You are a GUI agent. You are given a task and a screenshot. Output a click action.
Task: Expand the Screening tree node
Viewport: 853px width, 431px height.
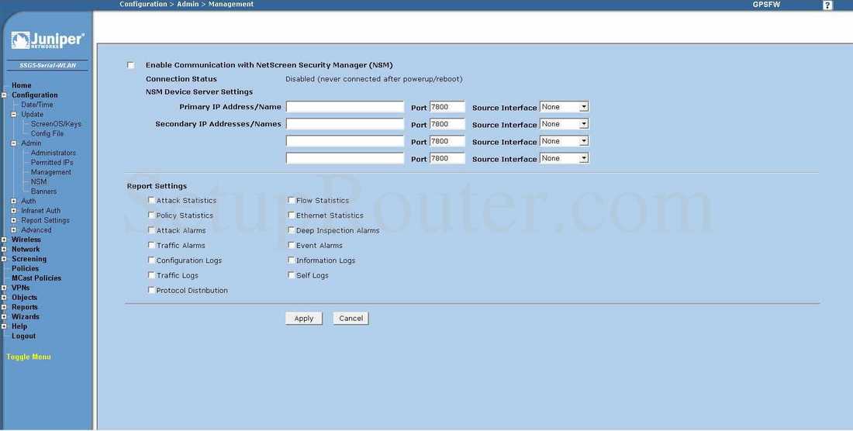coord(4,259)
